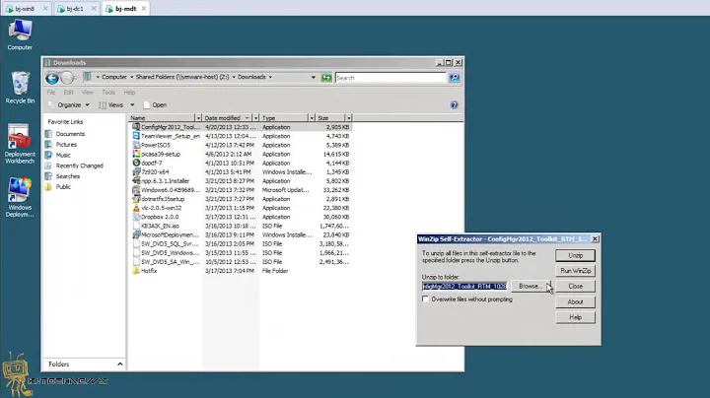Open the Tools menu
Image resolution: width=710 pixels, height=398 pixels.
(x=108, y=93)
